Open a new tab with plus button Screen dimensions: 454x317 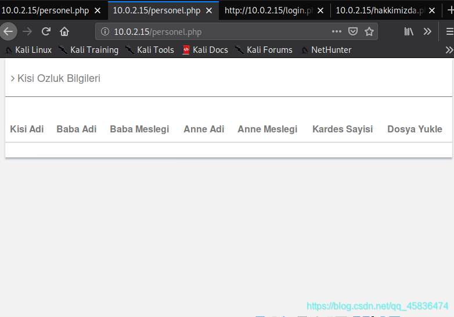(451, 10)
